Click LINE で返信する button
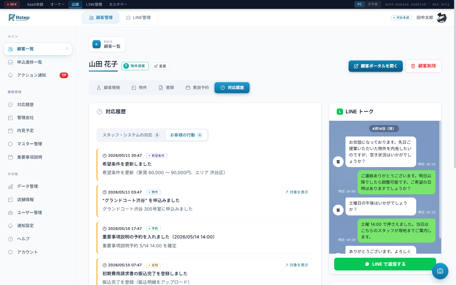 (x=385, y=264)
